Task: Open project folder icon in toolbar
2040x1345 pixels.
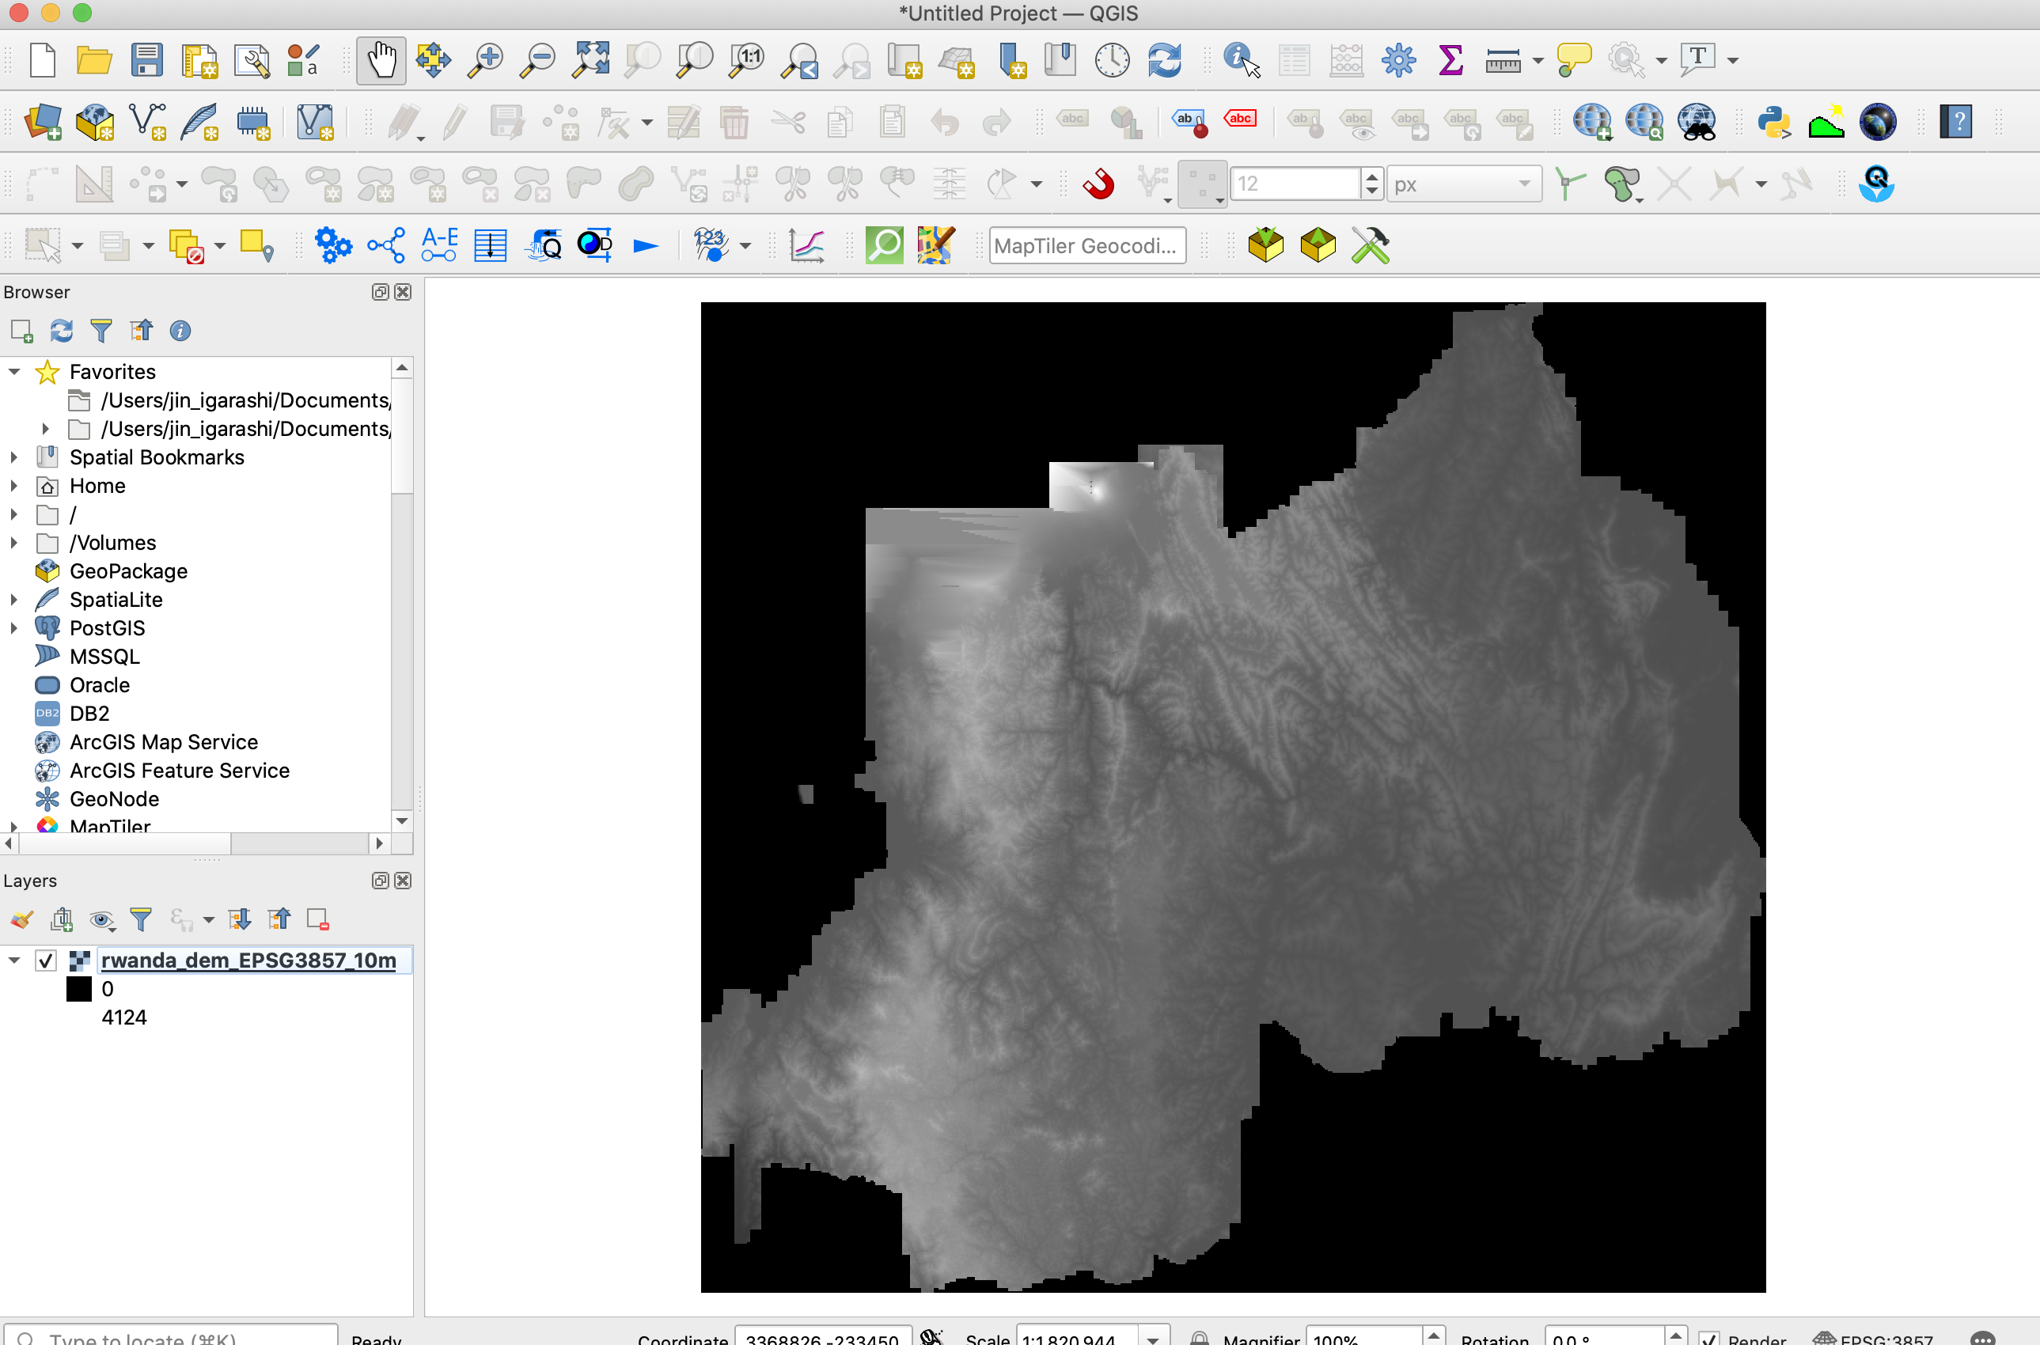Action: coord(94,59)
